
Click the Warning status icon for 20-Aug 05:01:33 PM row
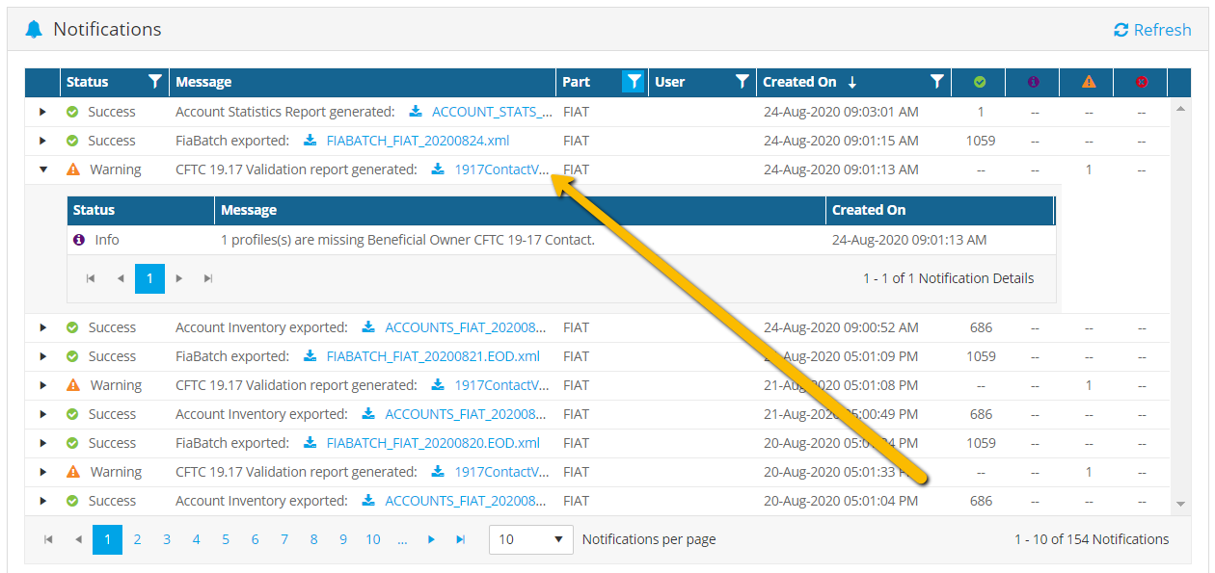73,472
